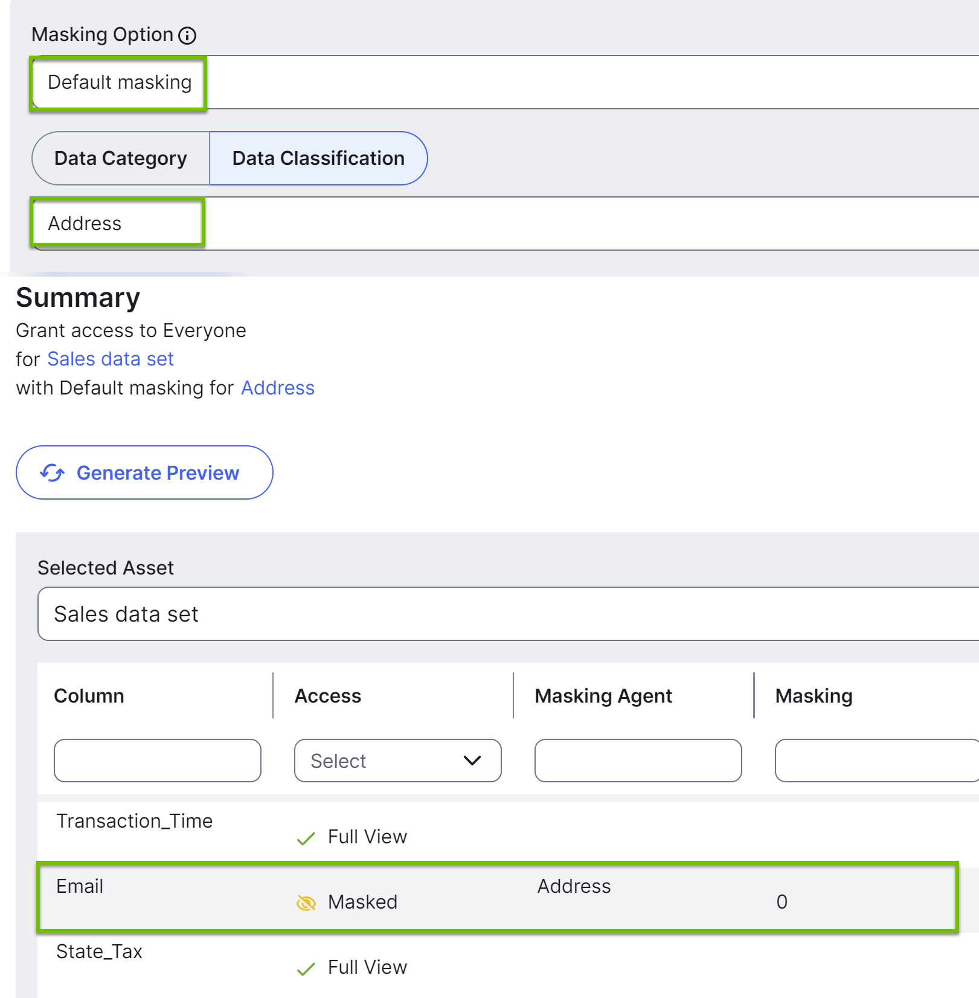This screenshot has height=998, width=979.
Task: Click the Masking column filter input
Action: (876, 761)
